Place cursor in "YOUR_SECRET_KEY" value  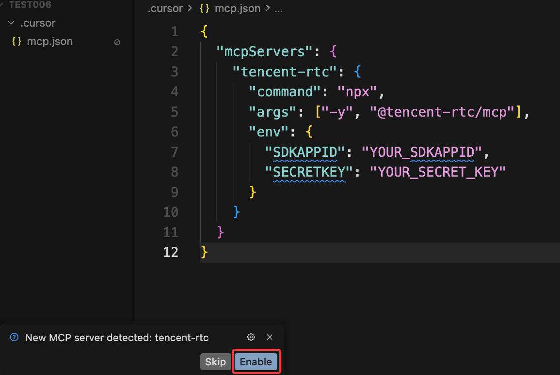[x=438, y=172]
